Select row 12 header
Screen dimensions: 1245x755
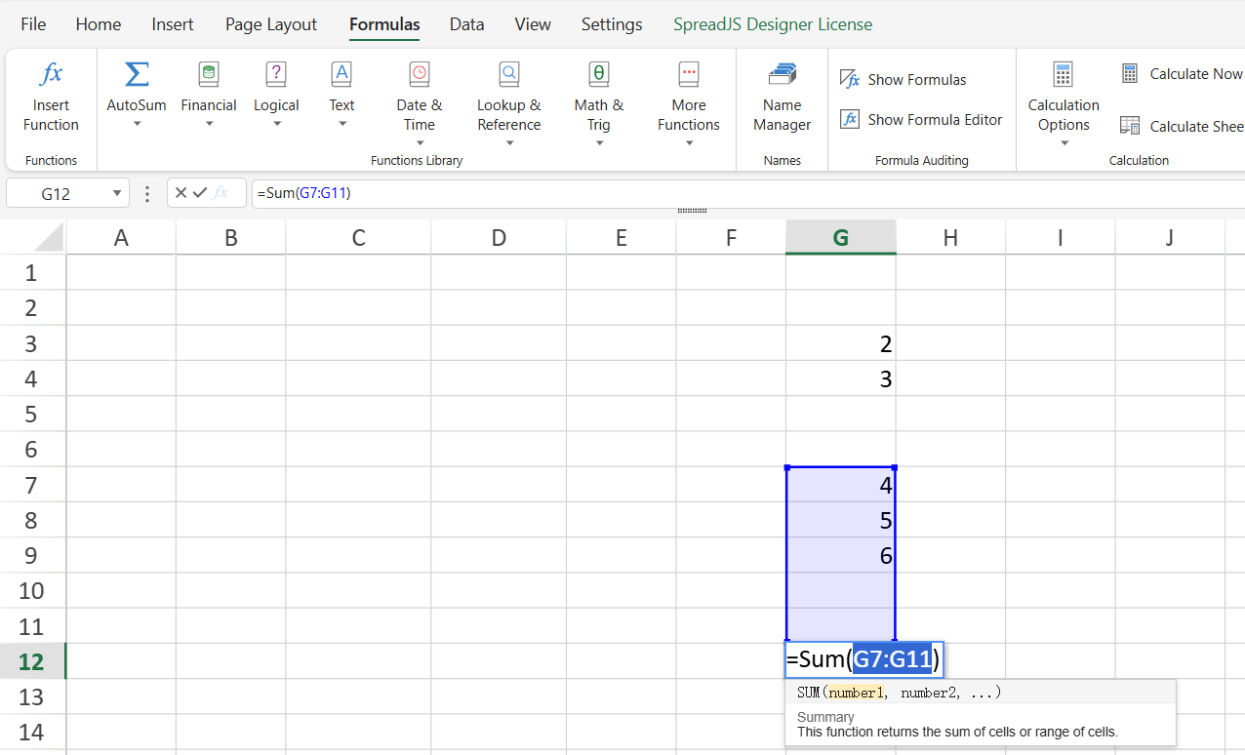[32, 661]
